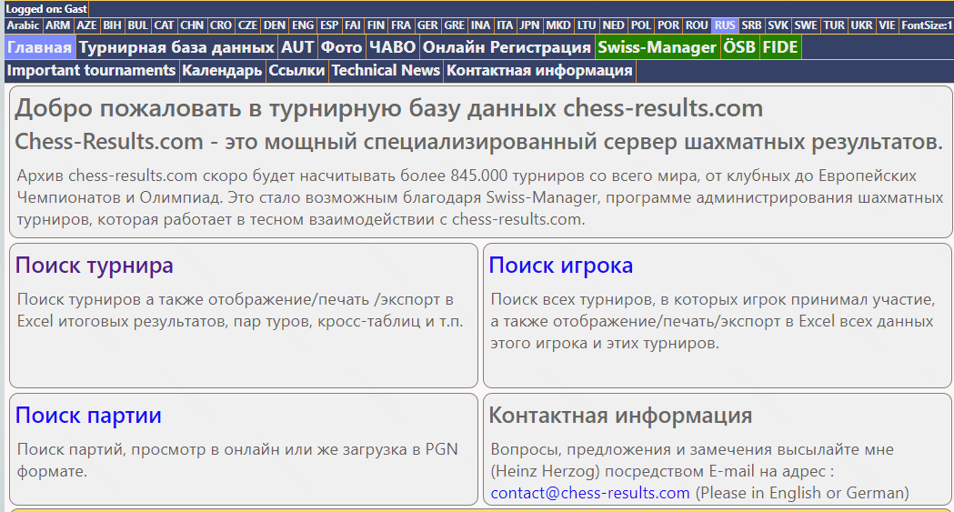This screenshot has width=954, height=512.
Task: Choose CZE language option
Action: [x=247, y=25]
